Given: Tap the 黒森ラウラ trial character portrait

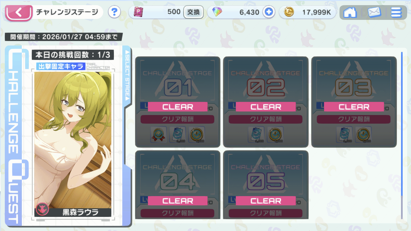Looking at the screenshot, I should click(x=73, y=144).
